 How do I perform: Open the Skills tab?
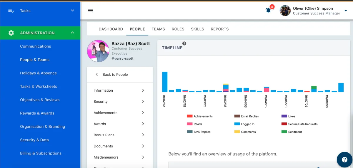click(197, 29)
